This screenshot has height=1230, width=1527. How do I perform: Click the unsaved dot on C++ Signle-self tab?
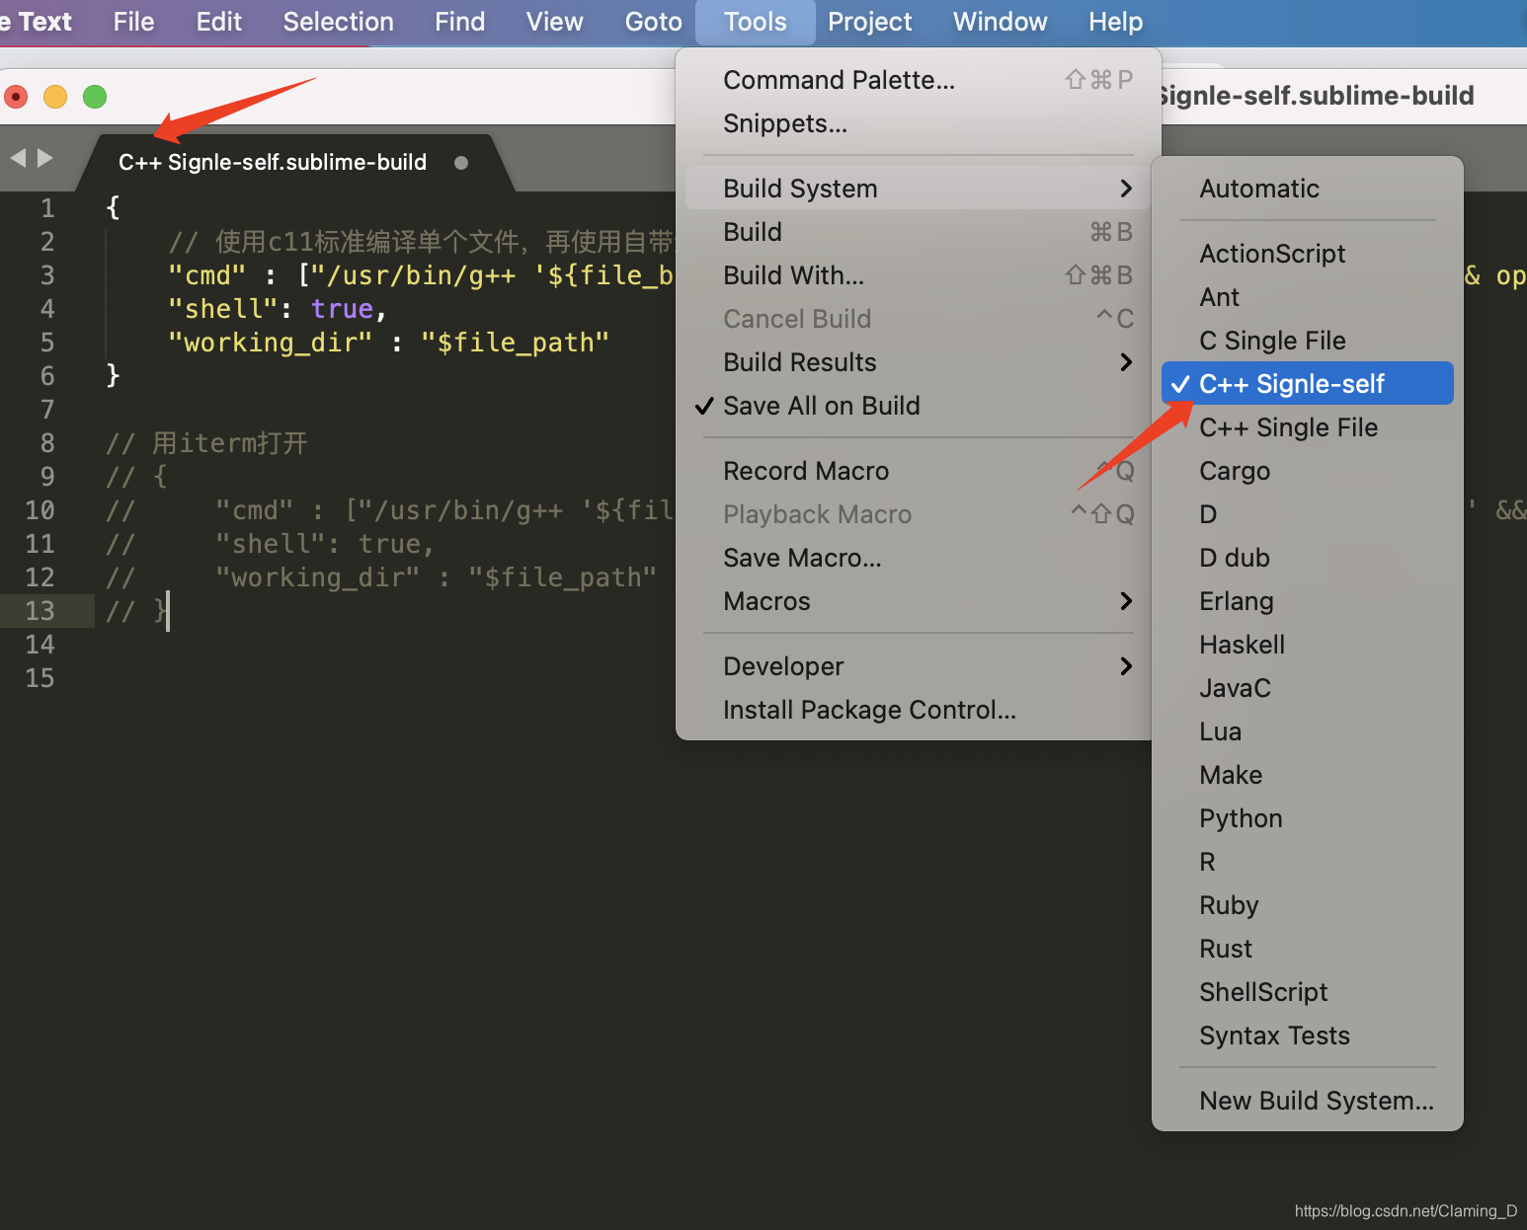(x=461, y=163)
